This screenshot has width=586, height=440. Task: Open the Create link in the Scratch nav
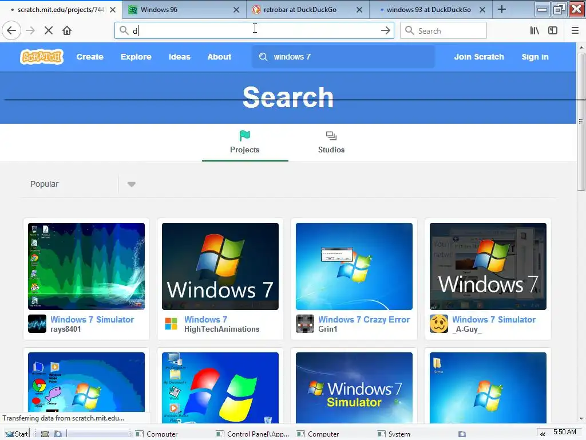coord(90,57)
